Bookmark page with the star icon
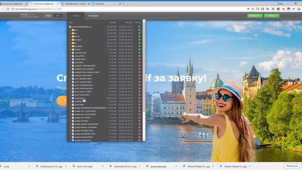This screenshot has width=302, height=170. coord(253,9)
